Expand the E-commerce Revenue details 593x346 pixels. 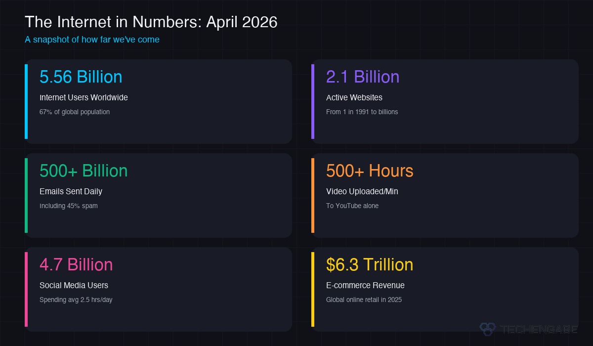coord(365,286)
